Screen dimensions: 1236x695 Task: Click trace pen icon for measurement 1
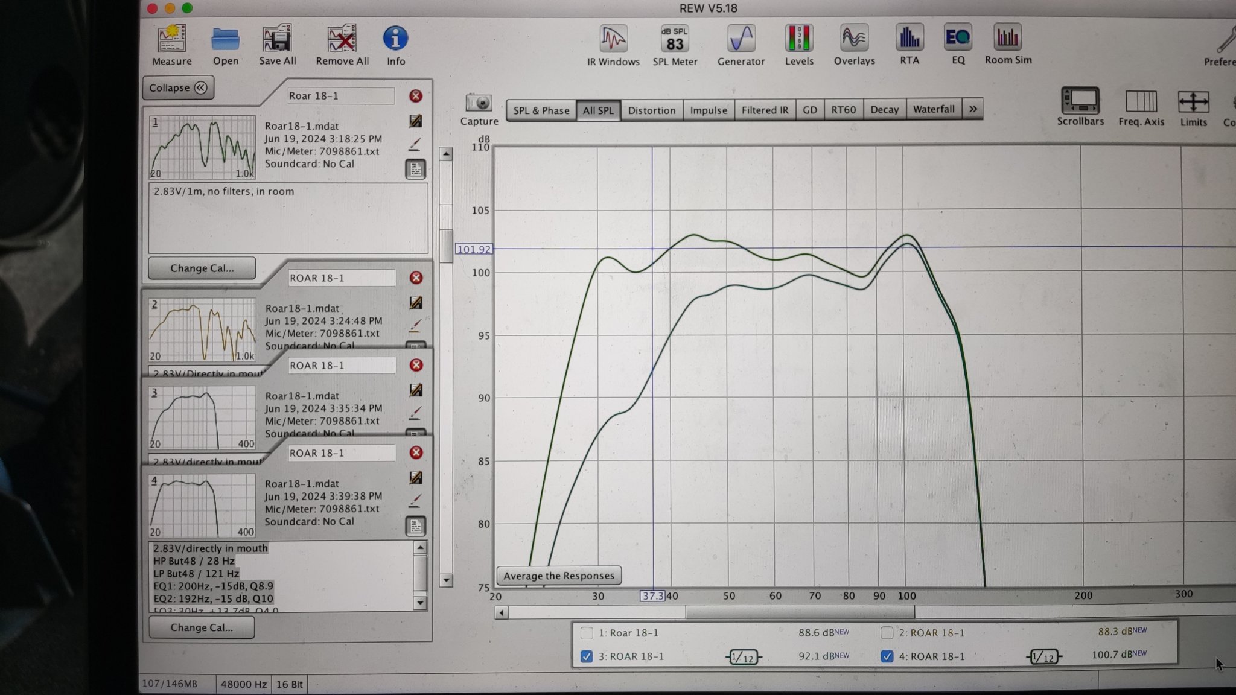point(415,145)
